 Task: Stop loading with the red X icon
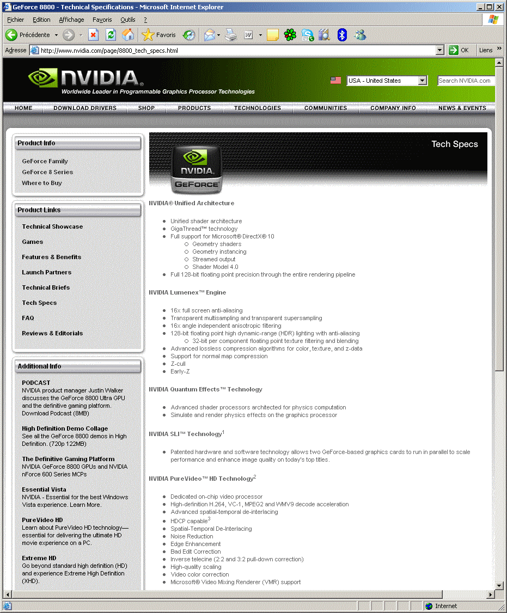click(93, 35)
